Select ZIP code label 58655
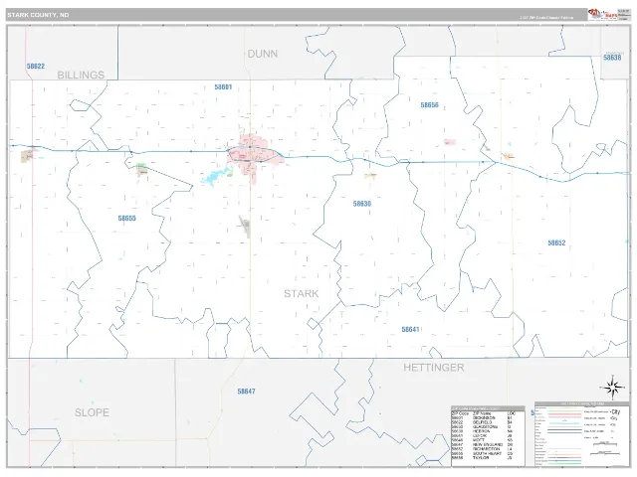The width and height of the screenshot is (637, 477). tap(126, 219)
